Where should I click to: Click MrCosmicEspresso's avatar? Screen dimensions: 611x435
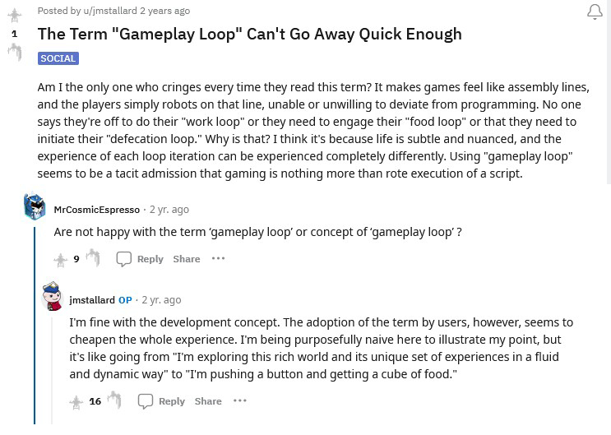coord(35,207)
